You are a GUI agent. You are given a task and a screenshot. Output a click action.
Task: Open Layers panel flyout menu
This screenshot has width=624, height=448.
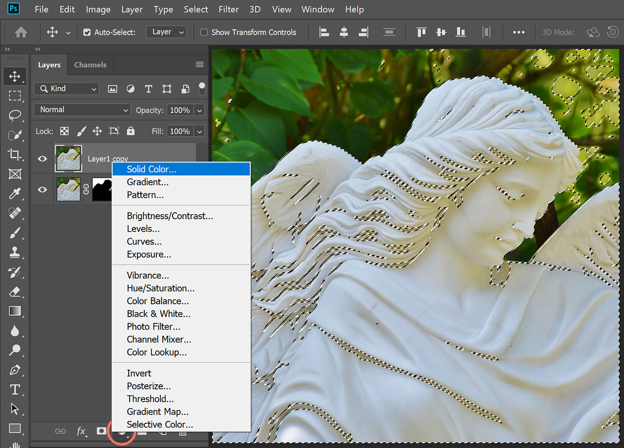click(x=199, y=65)
